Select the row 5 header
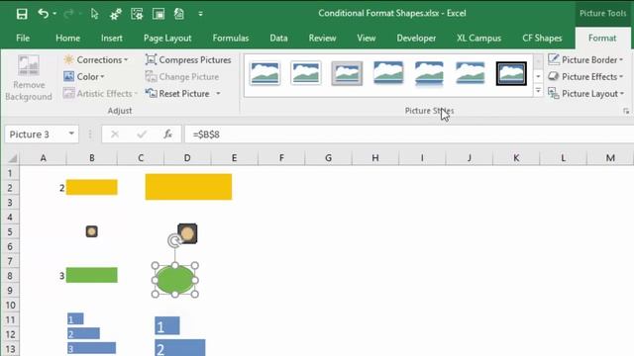 pos(10,231)
